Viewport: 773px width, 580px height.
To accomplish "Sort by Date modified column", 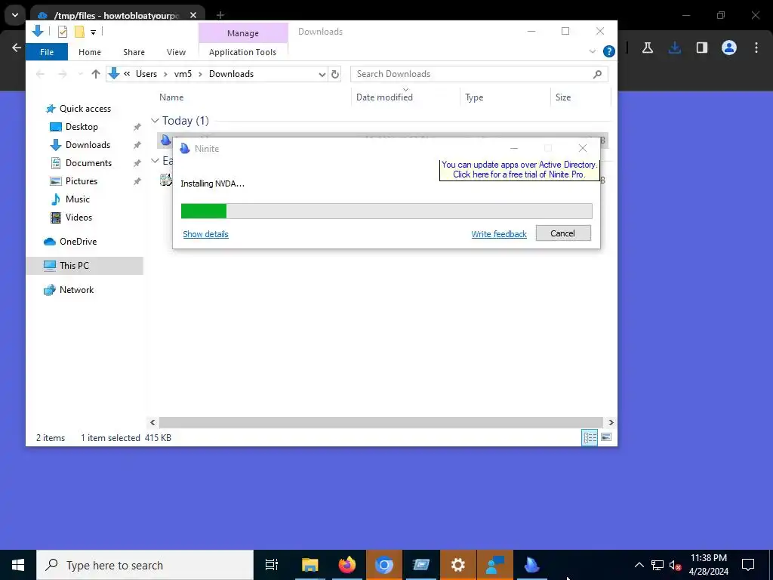I will [x=384, y=97].
